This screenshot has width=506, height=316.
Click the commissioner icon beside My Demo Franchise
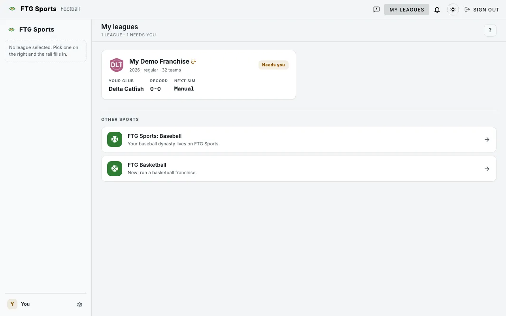[194, 62]
